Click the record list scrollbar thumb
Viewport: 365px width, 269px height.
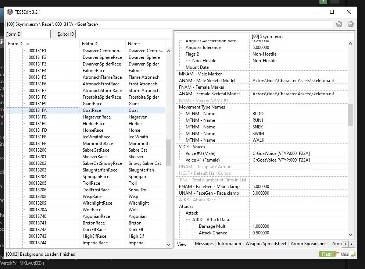(x=169, y=152)
